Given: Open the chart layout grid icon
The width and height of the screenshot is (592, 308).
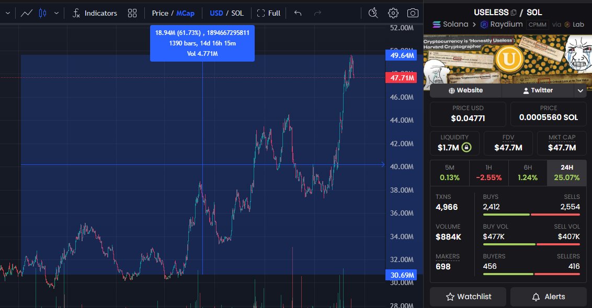Looking at the screenshot, I should [x=132, y=13].
